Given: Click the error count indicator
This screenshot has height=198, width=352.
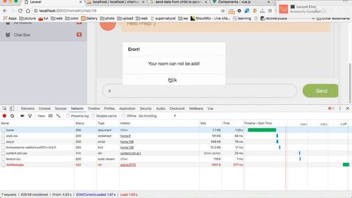Looking at the screenshot, I should coord(331,108).
